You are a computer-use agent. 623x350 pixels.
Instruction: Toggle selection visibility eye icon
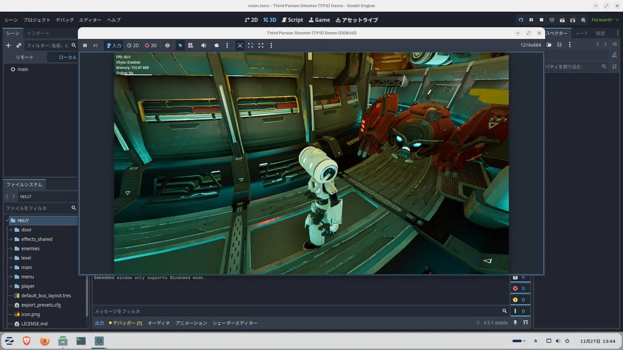coord(167,46)
